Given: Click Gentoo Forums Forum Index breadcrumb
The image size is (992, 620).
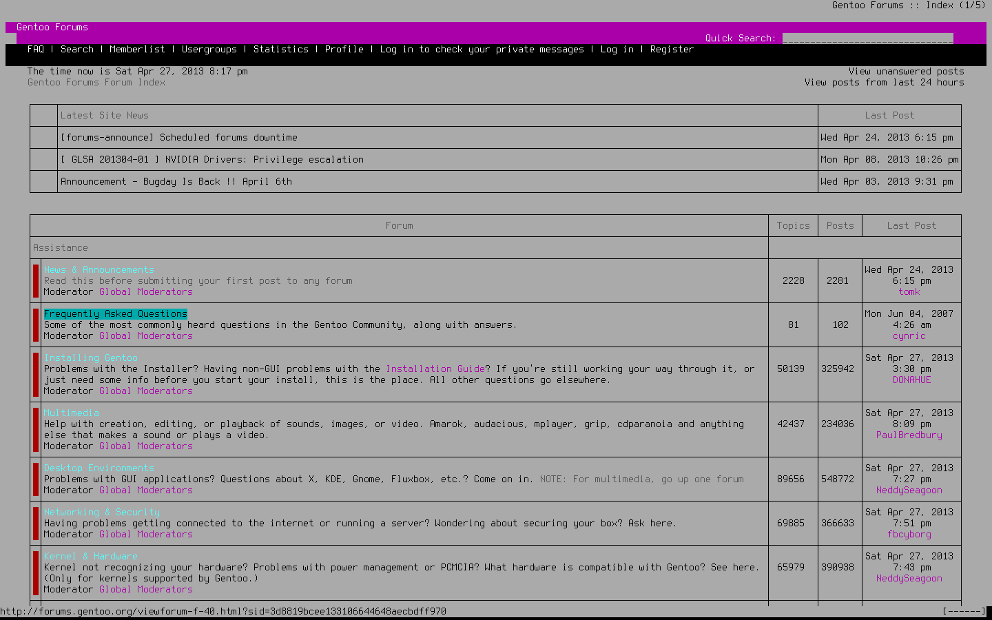Looking at the screenshot, I should pyautogui.click(x=96, y=82).
